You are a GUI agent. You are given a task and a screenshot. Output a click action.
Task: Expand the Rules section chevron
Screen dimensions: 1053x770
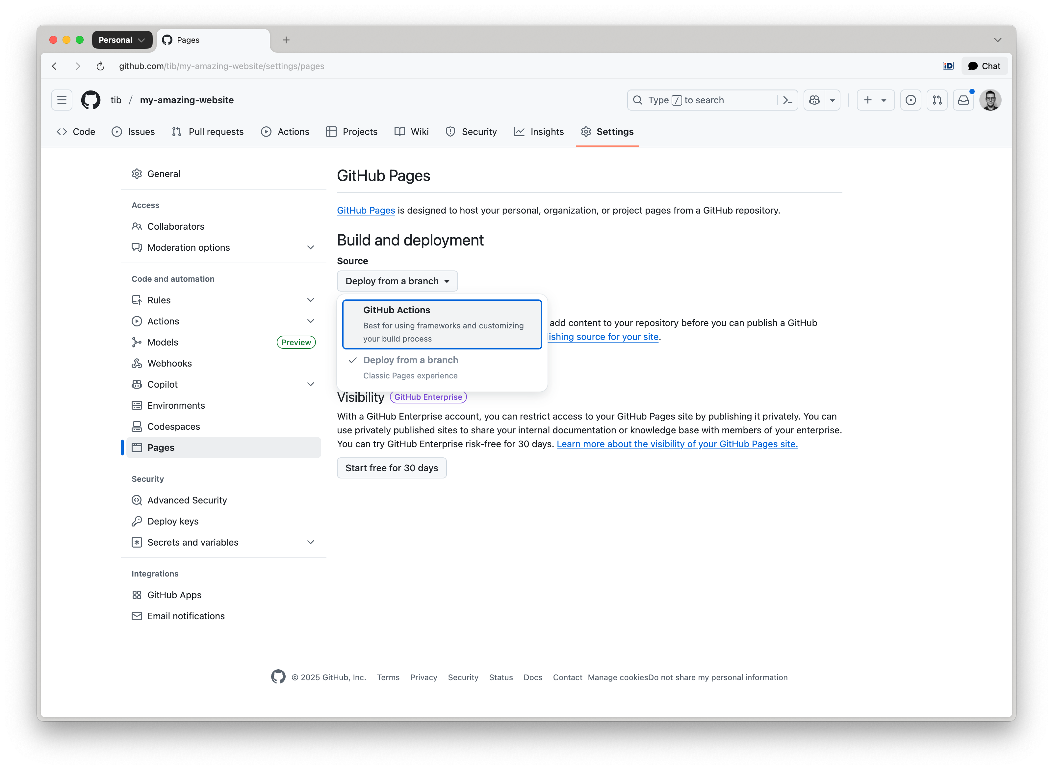(x=310, y=300)
